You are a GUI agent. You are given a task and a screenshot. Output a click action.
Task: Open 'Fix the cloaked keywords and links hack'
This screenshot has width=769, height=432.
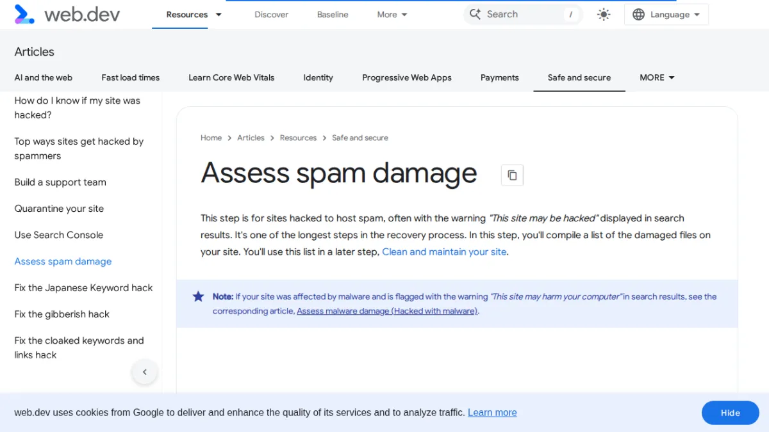(x=79, y=348)
